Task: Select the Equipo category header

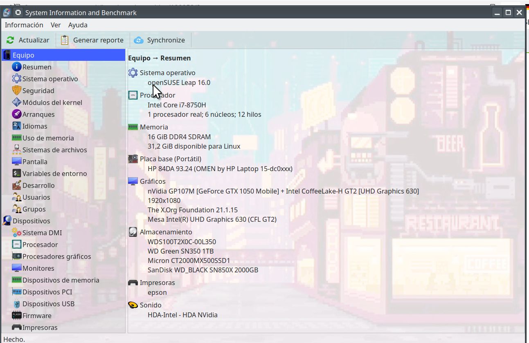Action: (23, 55)
